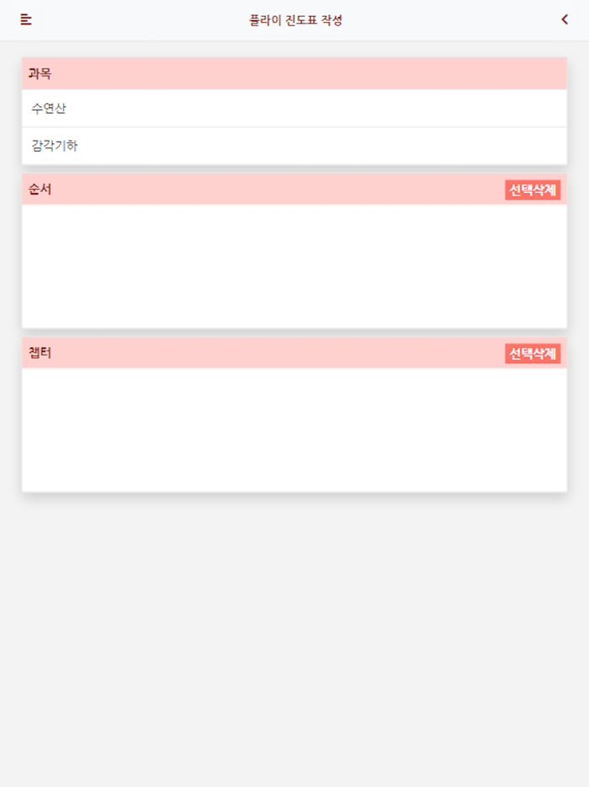The width and height of the screenshot is (589, 787).
Task: Delete selected order items via 선택삭제
Action: click(533, 190)
